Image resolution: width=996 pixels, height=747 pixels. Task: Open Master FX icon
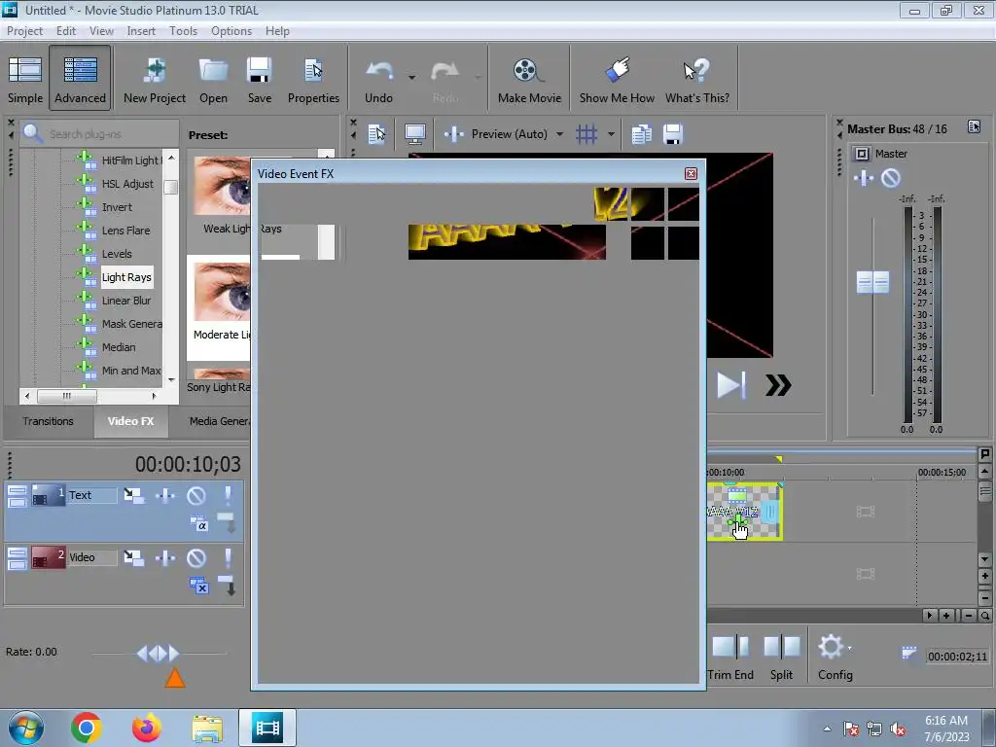click(x=864, y=178)
